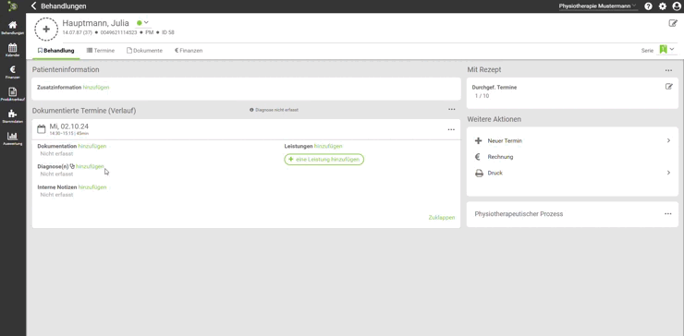Screen dimensions: 684x336
Task: Click the Diagnose nicht erfasst notice
Action: point(274,110)
